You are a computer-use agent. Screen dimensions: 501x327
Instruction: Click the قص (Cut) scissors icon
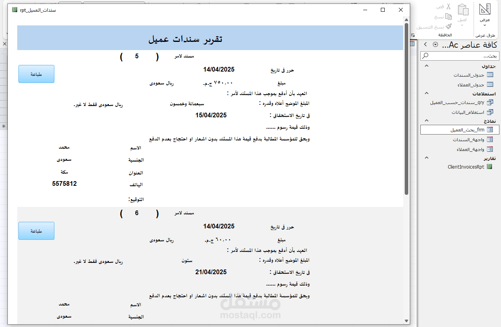click(x=449, y=7)
